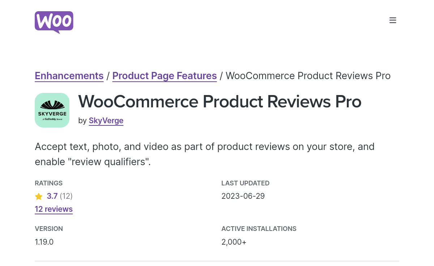Go to Product Page Features category
Image resolution: width=434 pixels, height=266 pixels.
pos(165,76)
